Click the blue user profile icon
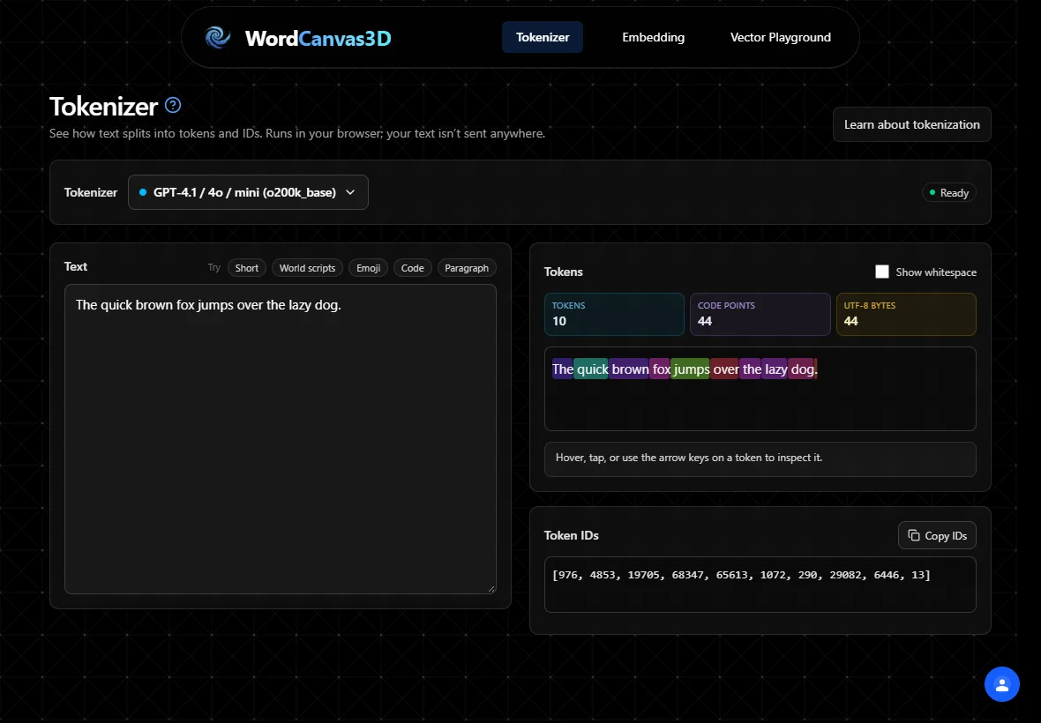This screenshot has height=723, width=1041. [1002, 684]
